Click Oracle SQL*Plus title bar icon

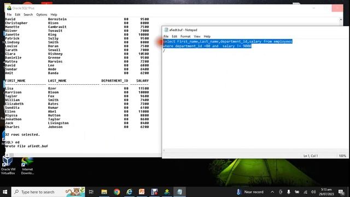(x=9, y=8)
